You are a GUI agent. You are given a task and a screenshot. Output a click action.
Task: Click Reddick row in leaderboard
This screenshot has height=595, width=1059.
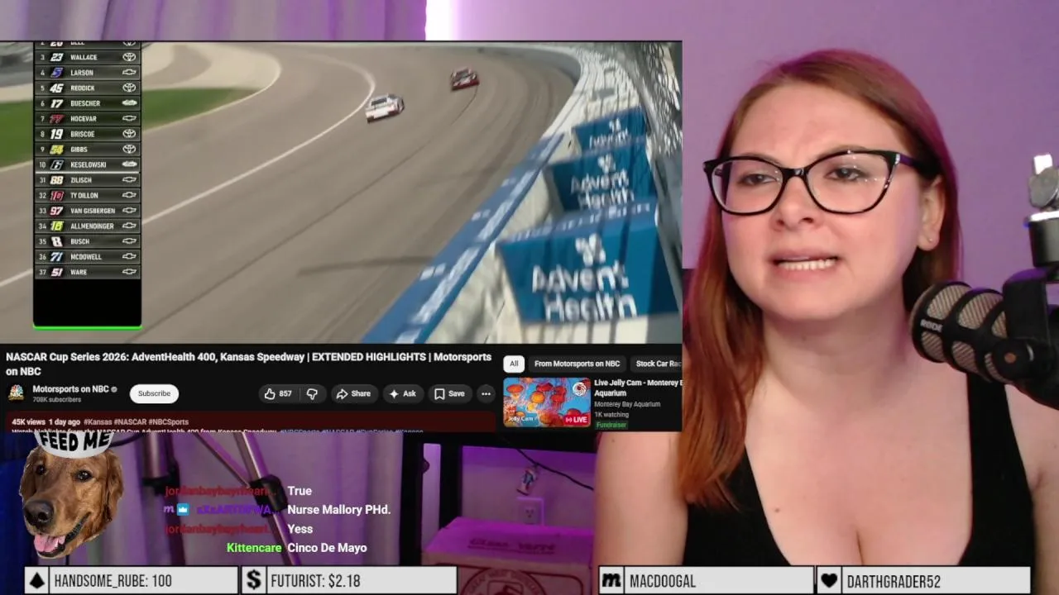click(87, 88)
